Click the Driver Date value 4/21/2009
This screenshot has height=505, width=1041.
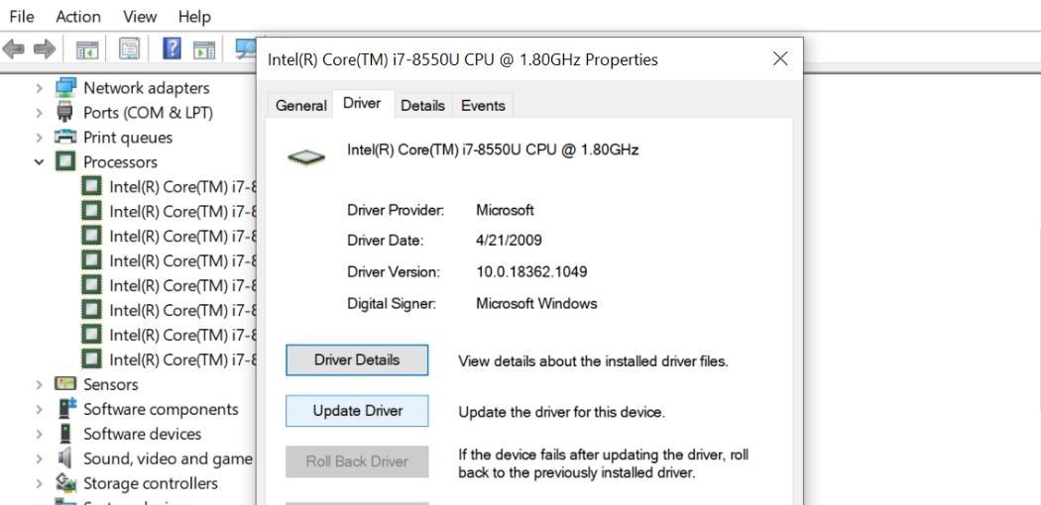pyautogui.click(x=509, y=241)
